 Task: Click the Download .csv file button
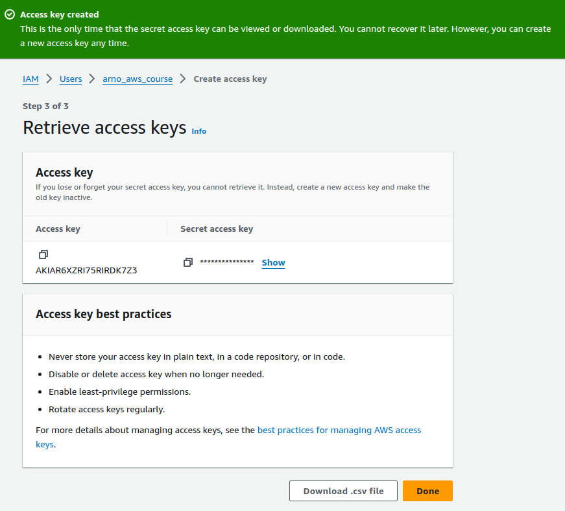click(x=343, y=491)
